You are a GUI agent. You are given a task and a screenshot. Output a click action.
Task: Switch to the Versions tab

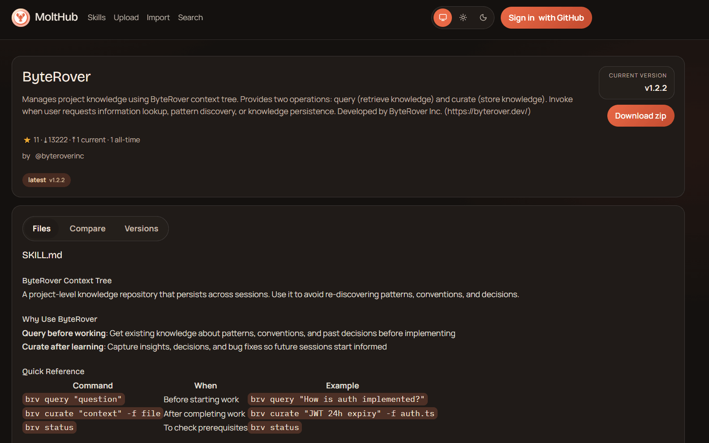pyautogui.click(x=142, y=229)
